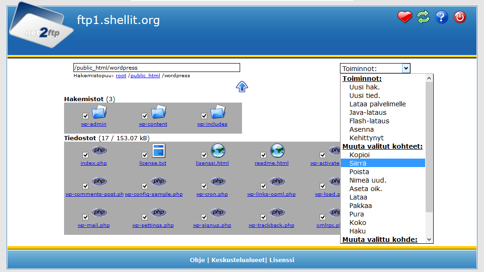Go up one directory with blue arrow

(242, 87)
